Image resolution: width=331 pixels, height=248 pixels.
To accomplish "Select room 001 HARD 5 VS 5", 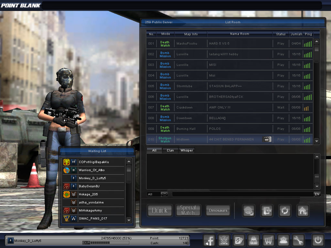I will point(230,44).
